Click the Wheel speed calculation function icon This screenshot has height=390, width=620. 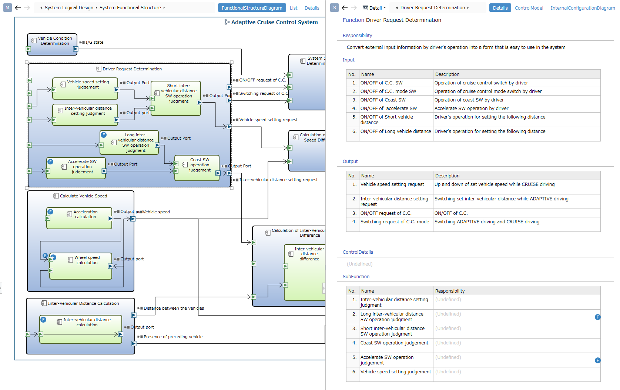click(x=70, y=260)
